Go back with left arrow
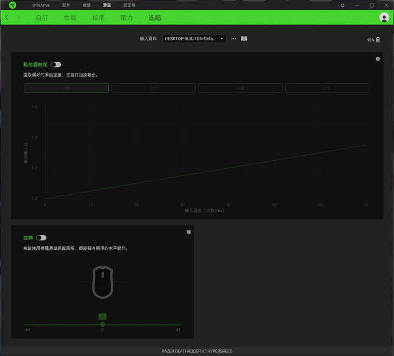 point(7,17)
